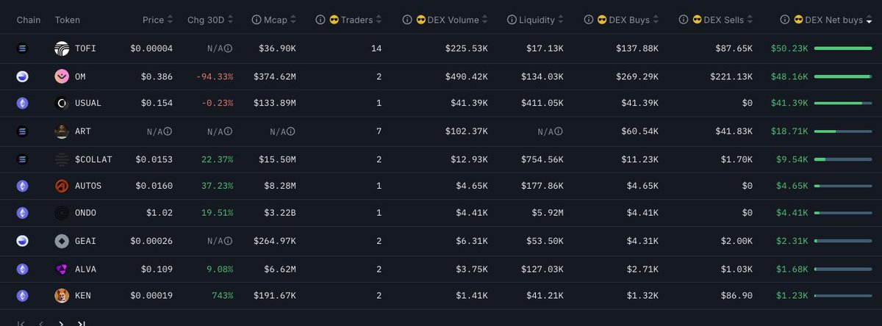
Task: Open the $COLLAT token name link
Action: pos(93,159)
